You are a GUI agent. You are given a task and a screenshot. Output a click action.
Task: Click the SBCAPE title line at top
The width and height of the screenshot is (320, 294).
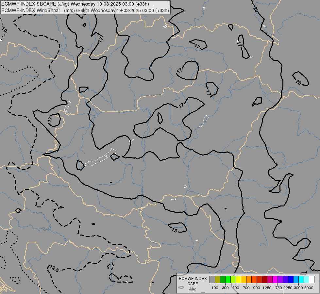coord(75,4)
